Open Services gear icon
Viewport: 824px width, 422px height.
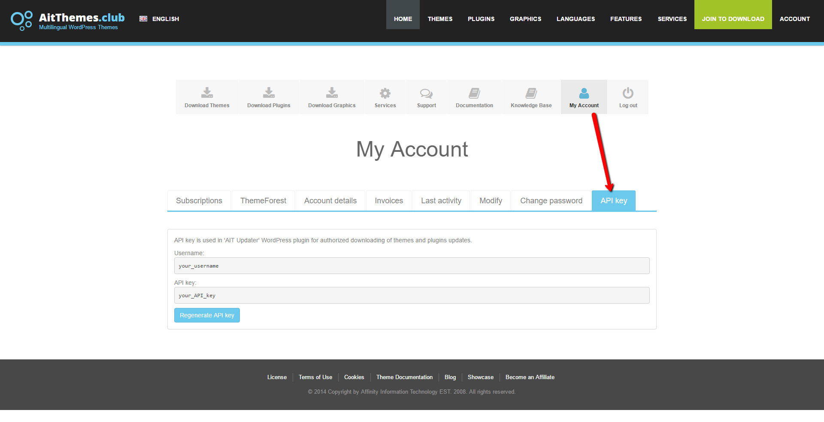(385, 93)
